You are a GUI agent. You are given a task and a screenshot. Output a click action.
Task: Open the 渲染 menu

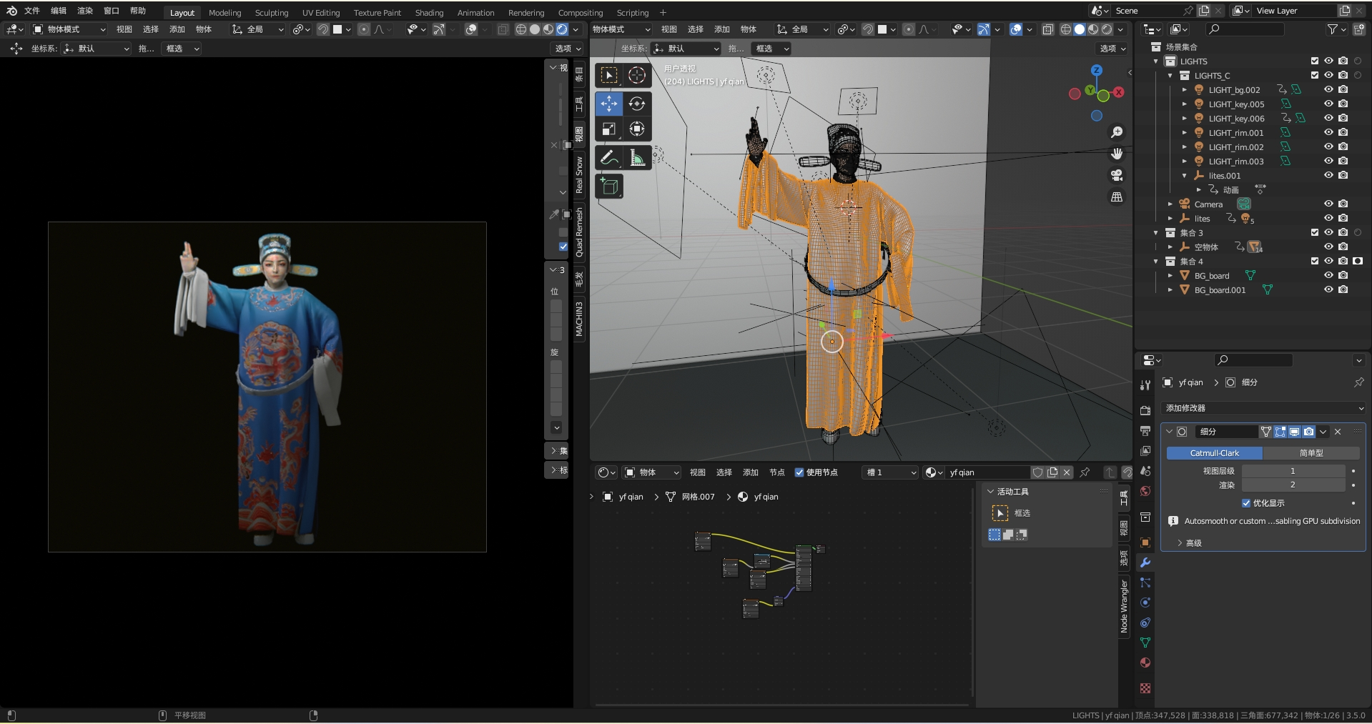coord(85,11)
